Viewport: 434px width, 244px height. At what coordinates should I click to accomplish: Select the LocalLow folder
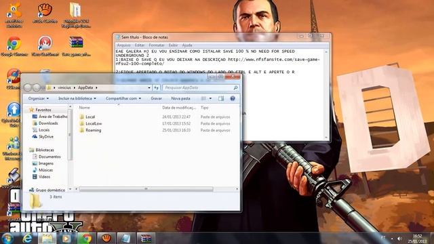pyautogui.click(x=94, y=123)
